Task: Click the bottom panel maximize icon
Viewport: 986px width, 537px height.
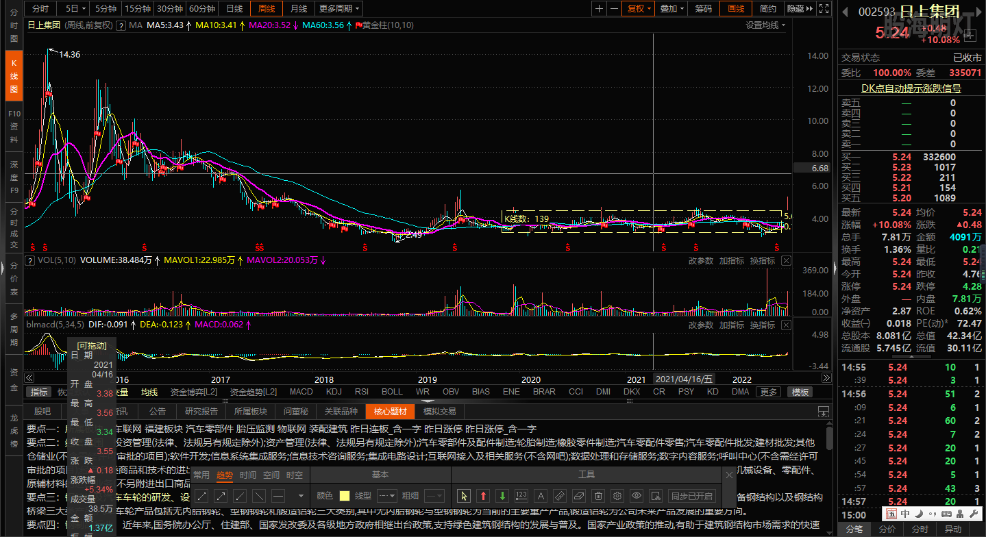Action: point(824,412)
